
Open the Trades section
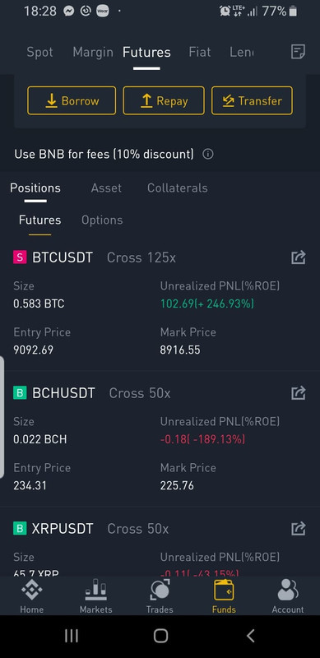click(x=160, y=596)
